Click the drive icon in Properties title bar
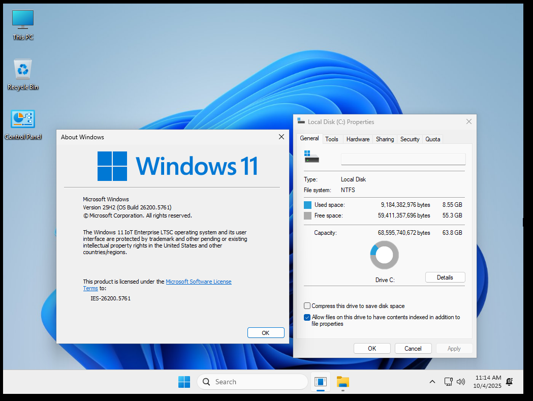This screenshot has width=533, height=401. coord(301,121)
